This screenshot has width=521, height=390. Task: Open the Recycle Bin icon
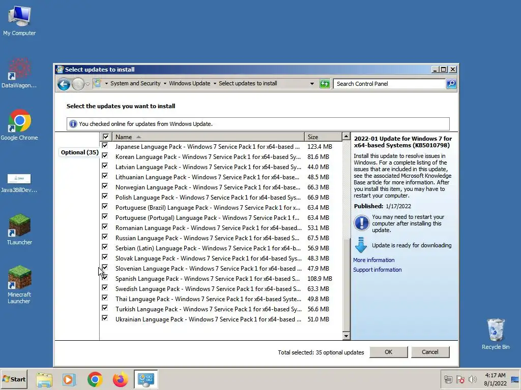[x=496, y=333]
